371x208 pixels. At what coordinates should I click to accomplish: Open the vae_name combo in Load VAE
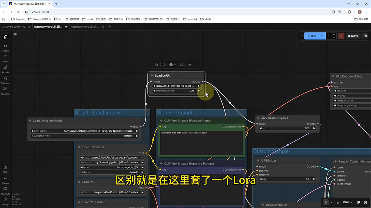pos(112,192)
